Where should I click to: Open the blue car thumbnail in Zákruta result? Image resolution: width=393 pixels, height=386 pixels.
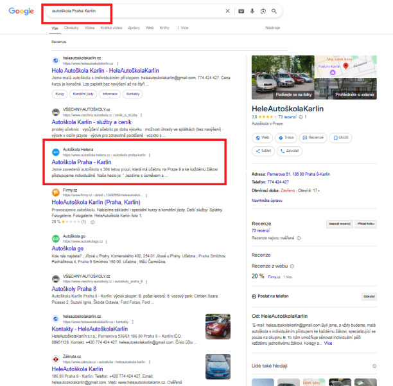click(x=218, y=367)
